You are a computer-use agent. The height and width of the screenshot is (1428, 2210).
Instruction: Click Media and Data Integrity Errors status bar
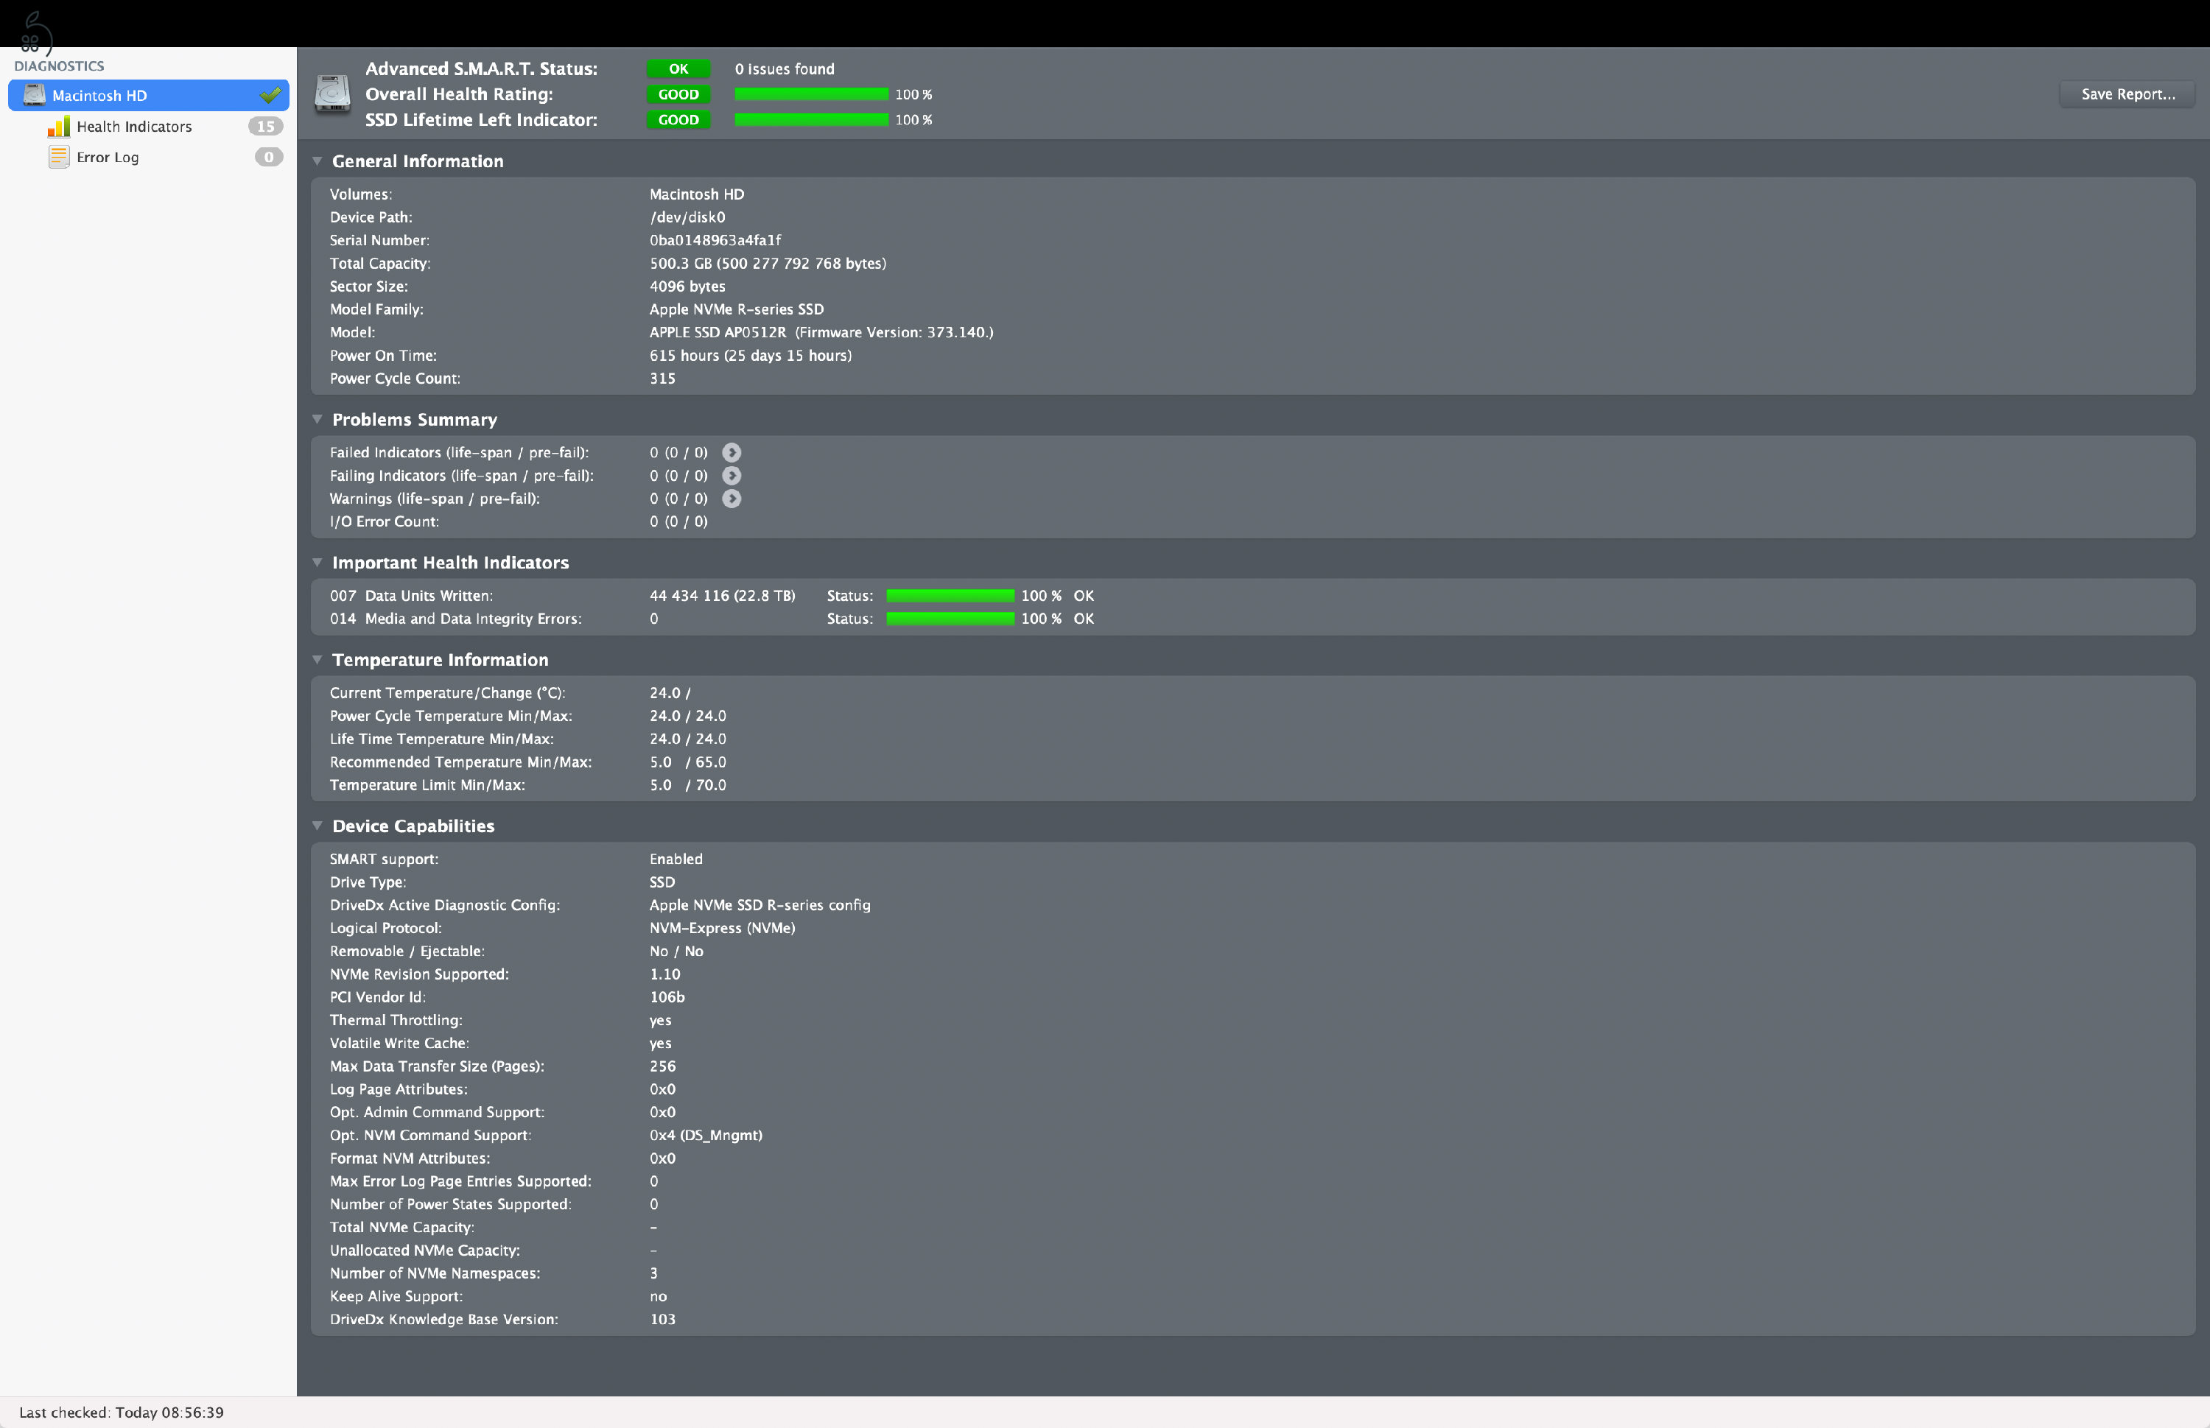click(x=950, y=619)
